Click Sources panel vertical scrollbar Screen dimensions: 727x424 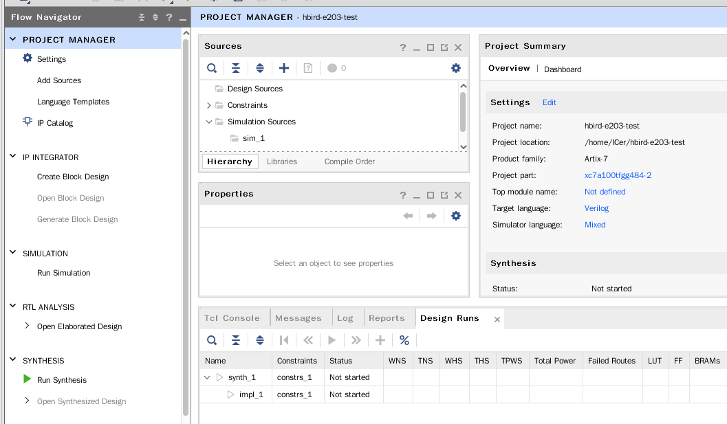463,110
